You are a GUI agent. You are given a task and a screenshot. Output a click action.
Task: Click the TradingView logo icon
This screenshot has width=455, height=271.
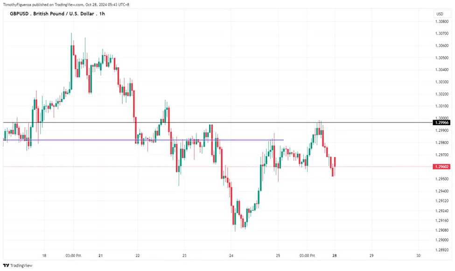(6, 265)
